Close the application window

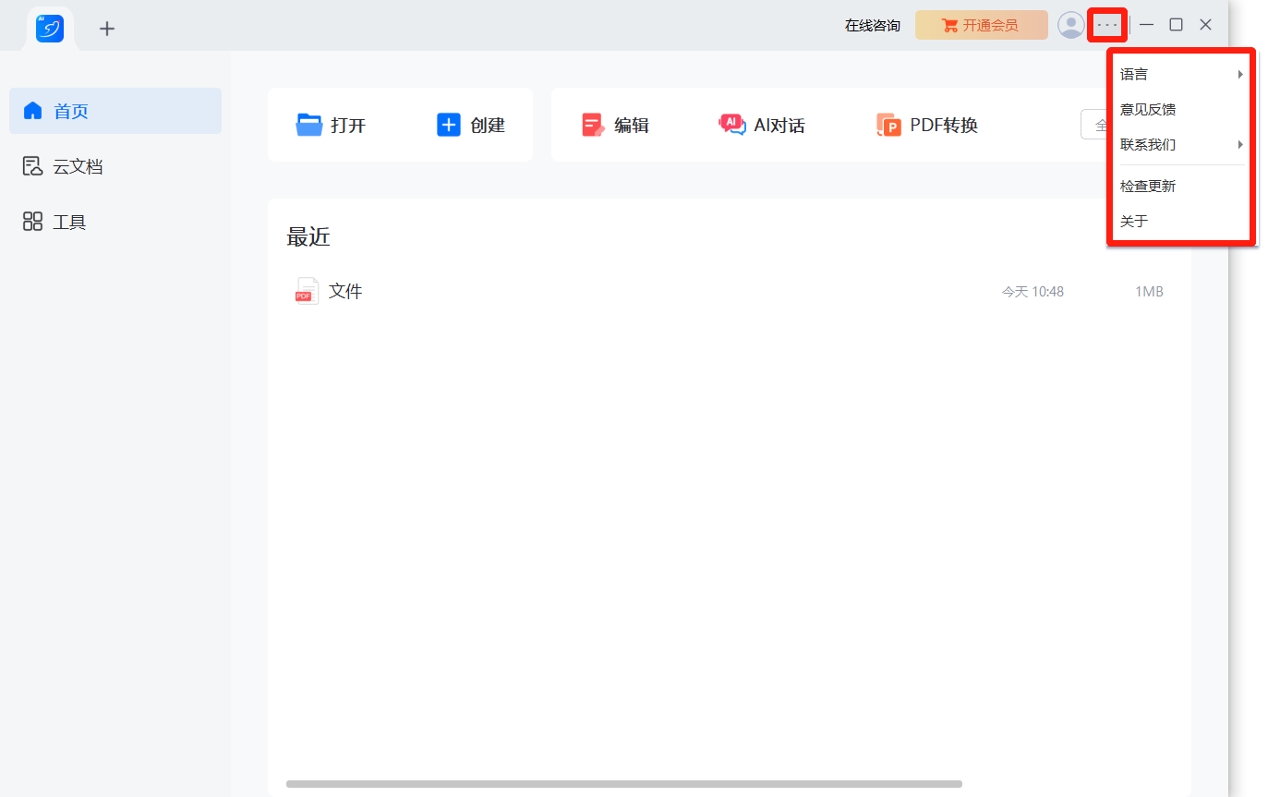(x=1205, y=25)
